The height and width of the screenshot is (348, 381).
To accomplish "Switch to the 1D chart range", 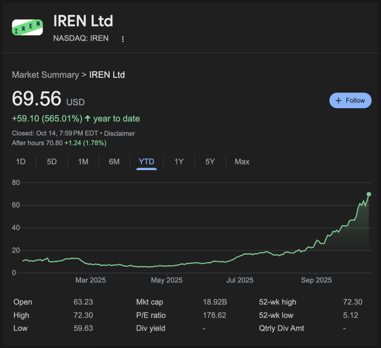I will (21, 162).
